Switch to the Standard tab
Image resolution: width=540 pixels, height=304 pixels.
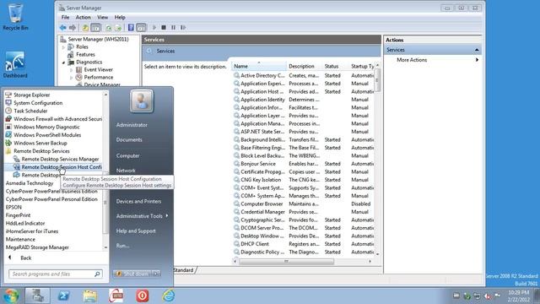coord(183,270)
